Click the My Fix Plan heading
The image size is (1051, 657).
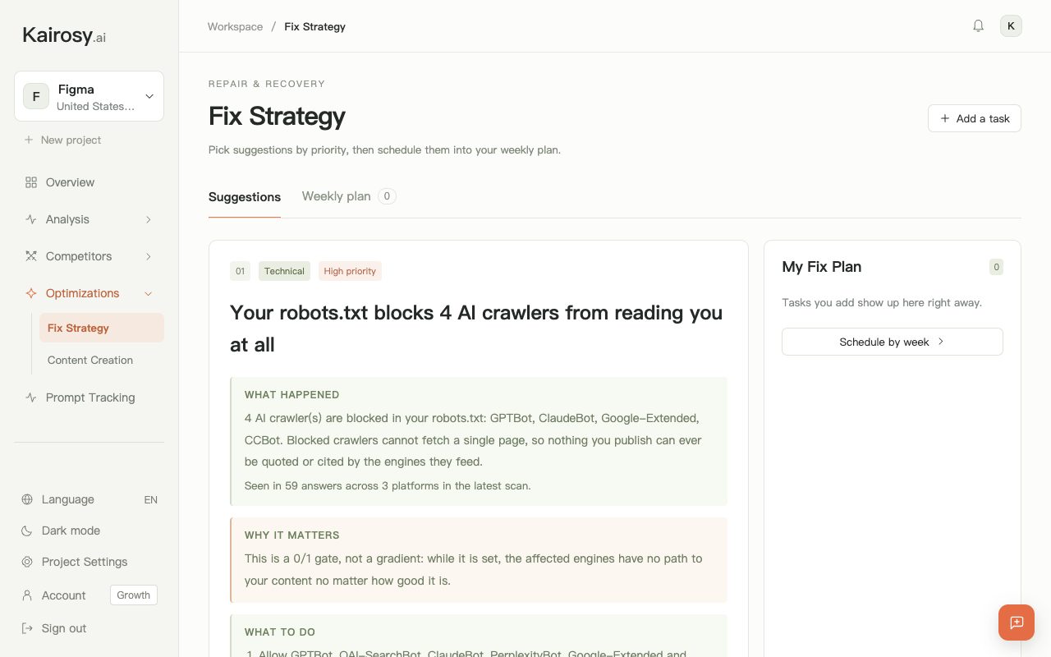point(822,267)
